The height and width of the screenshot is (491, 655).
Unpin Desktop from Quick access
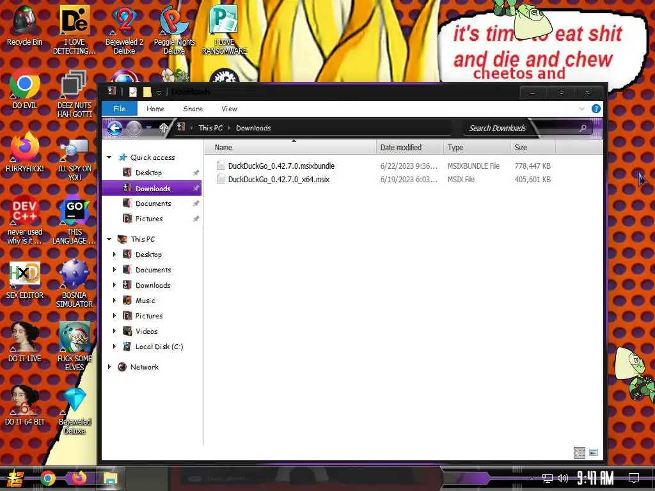click(196, 173)
